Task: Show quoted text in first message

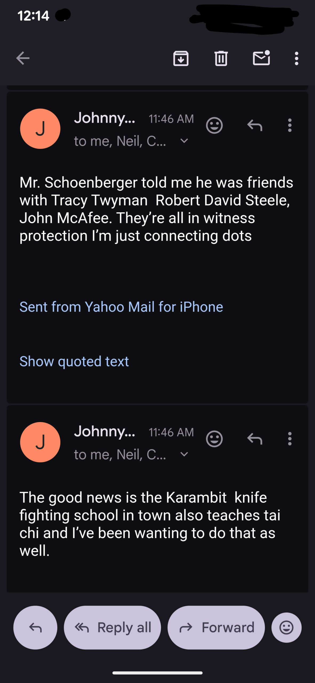Action: [74, 361]
